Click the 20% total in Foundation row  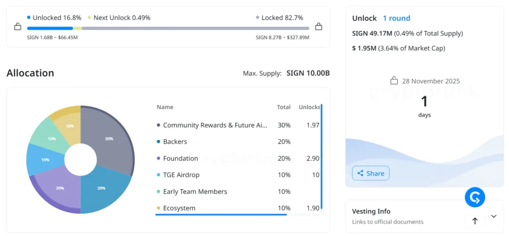click(284, 158)
